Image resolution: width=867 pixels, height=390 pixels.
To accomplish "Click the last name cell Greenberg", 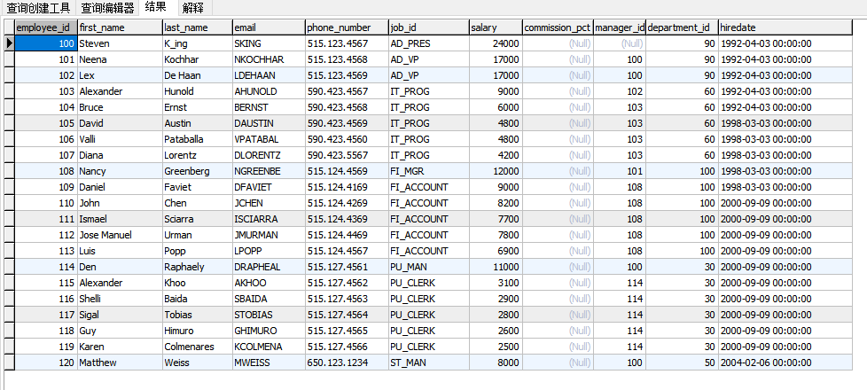I will [198, 171].
